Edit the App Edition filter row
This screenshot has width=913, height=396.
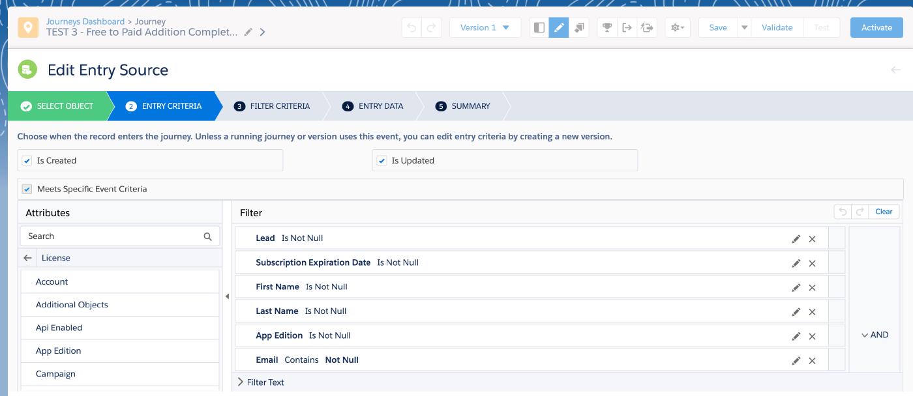[796, 336]
